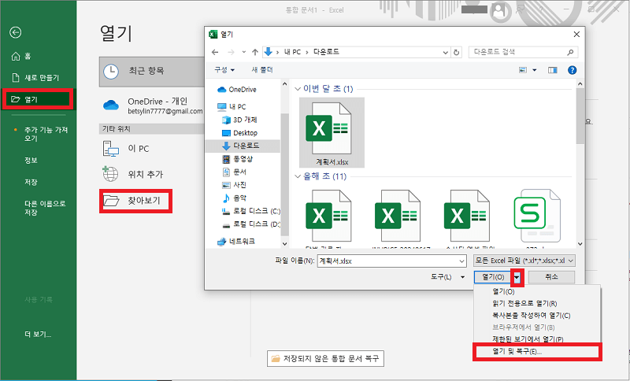Choose 이 PC location
Screen dimensions: 630x381
click(x=126, y=149)
